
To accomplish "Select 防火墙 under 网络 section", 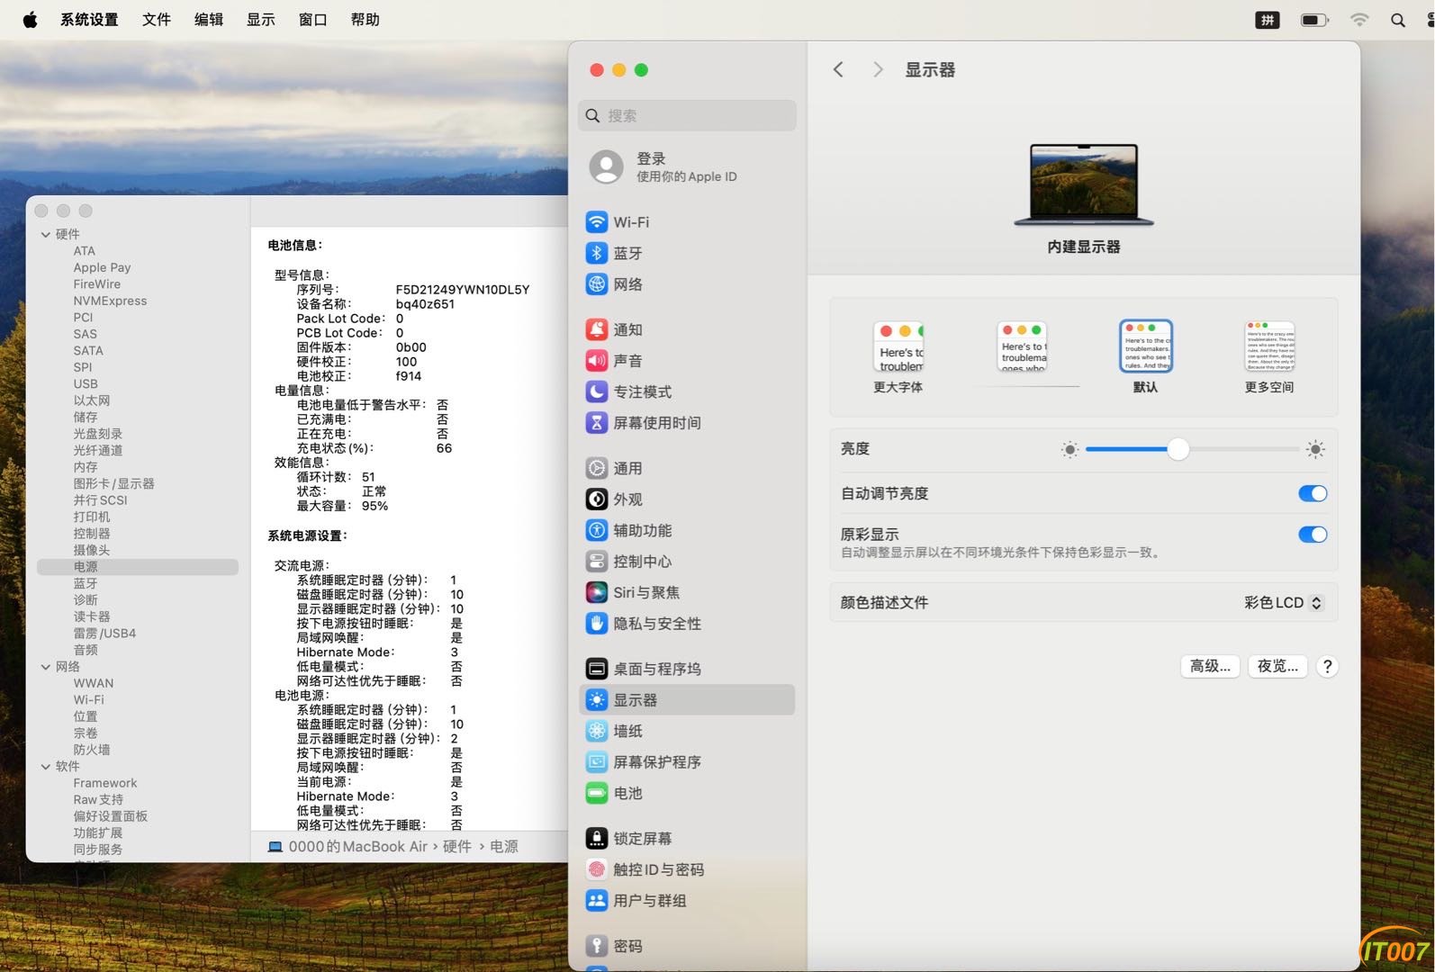I will pos(92,750).
